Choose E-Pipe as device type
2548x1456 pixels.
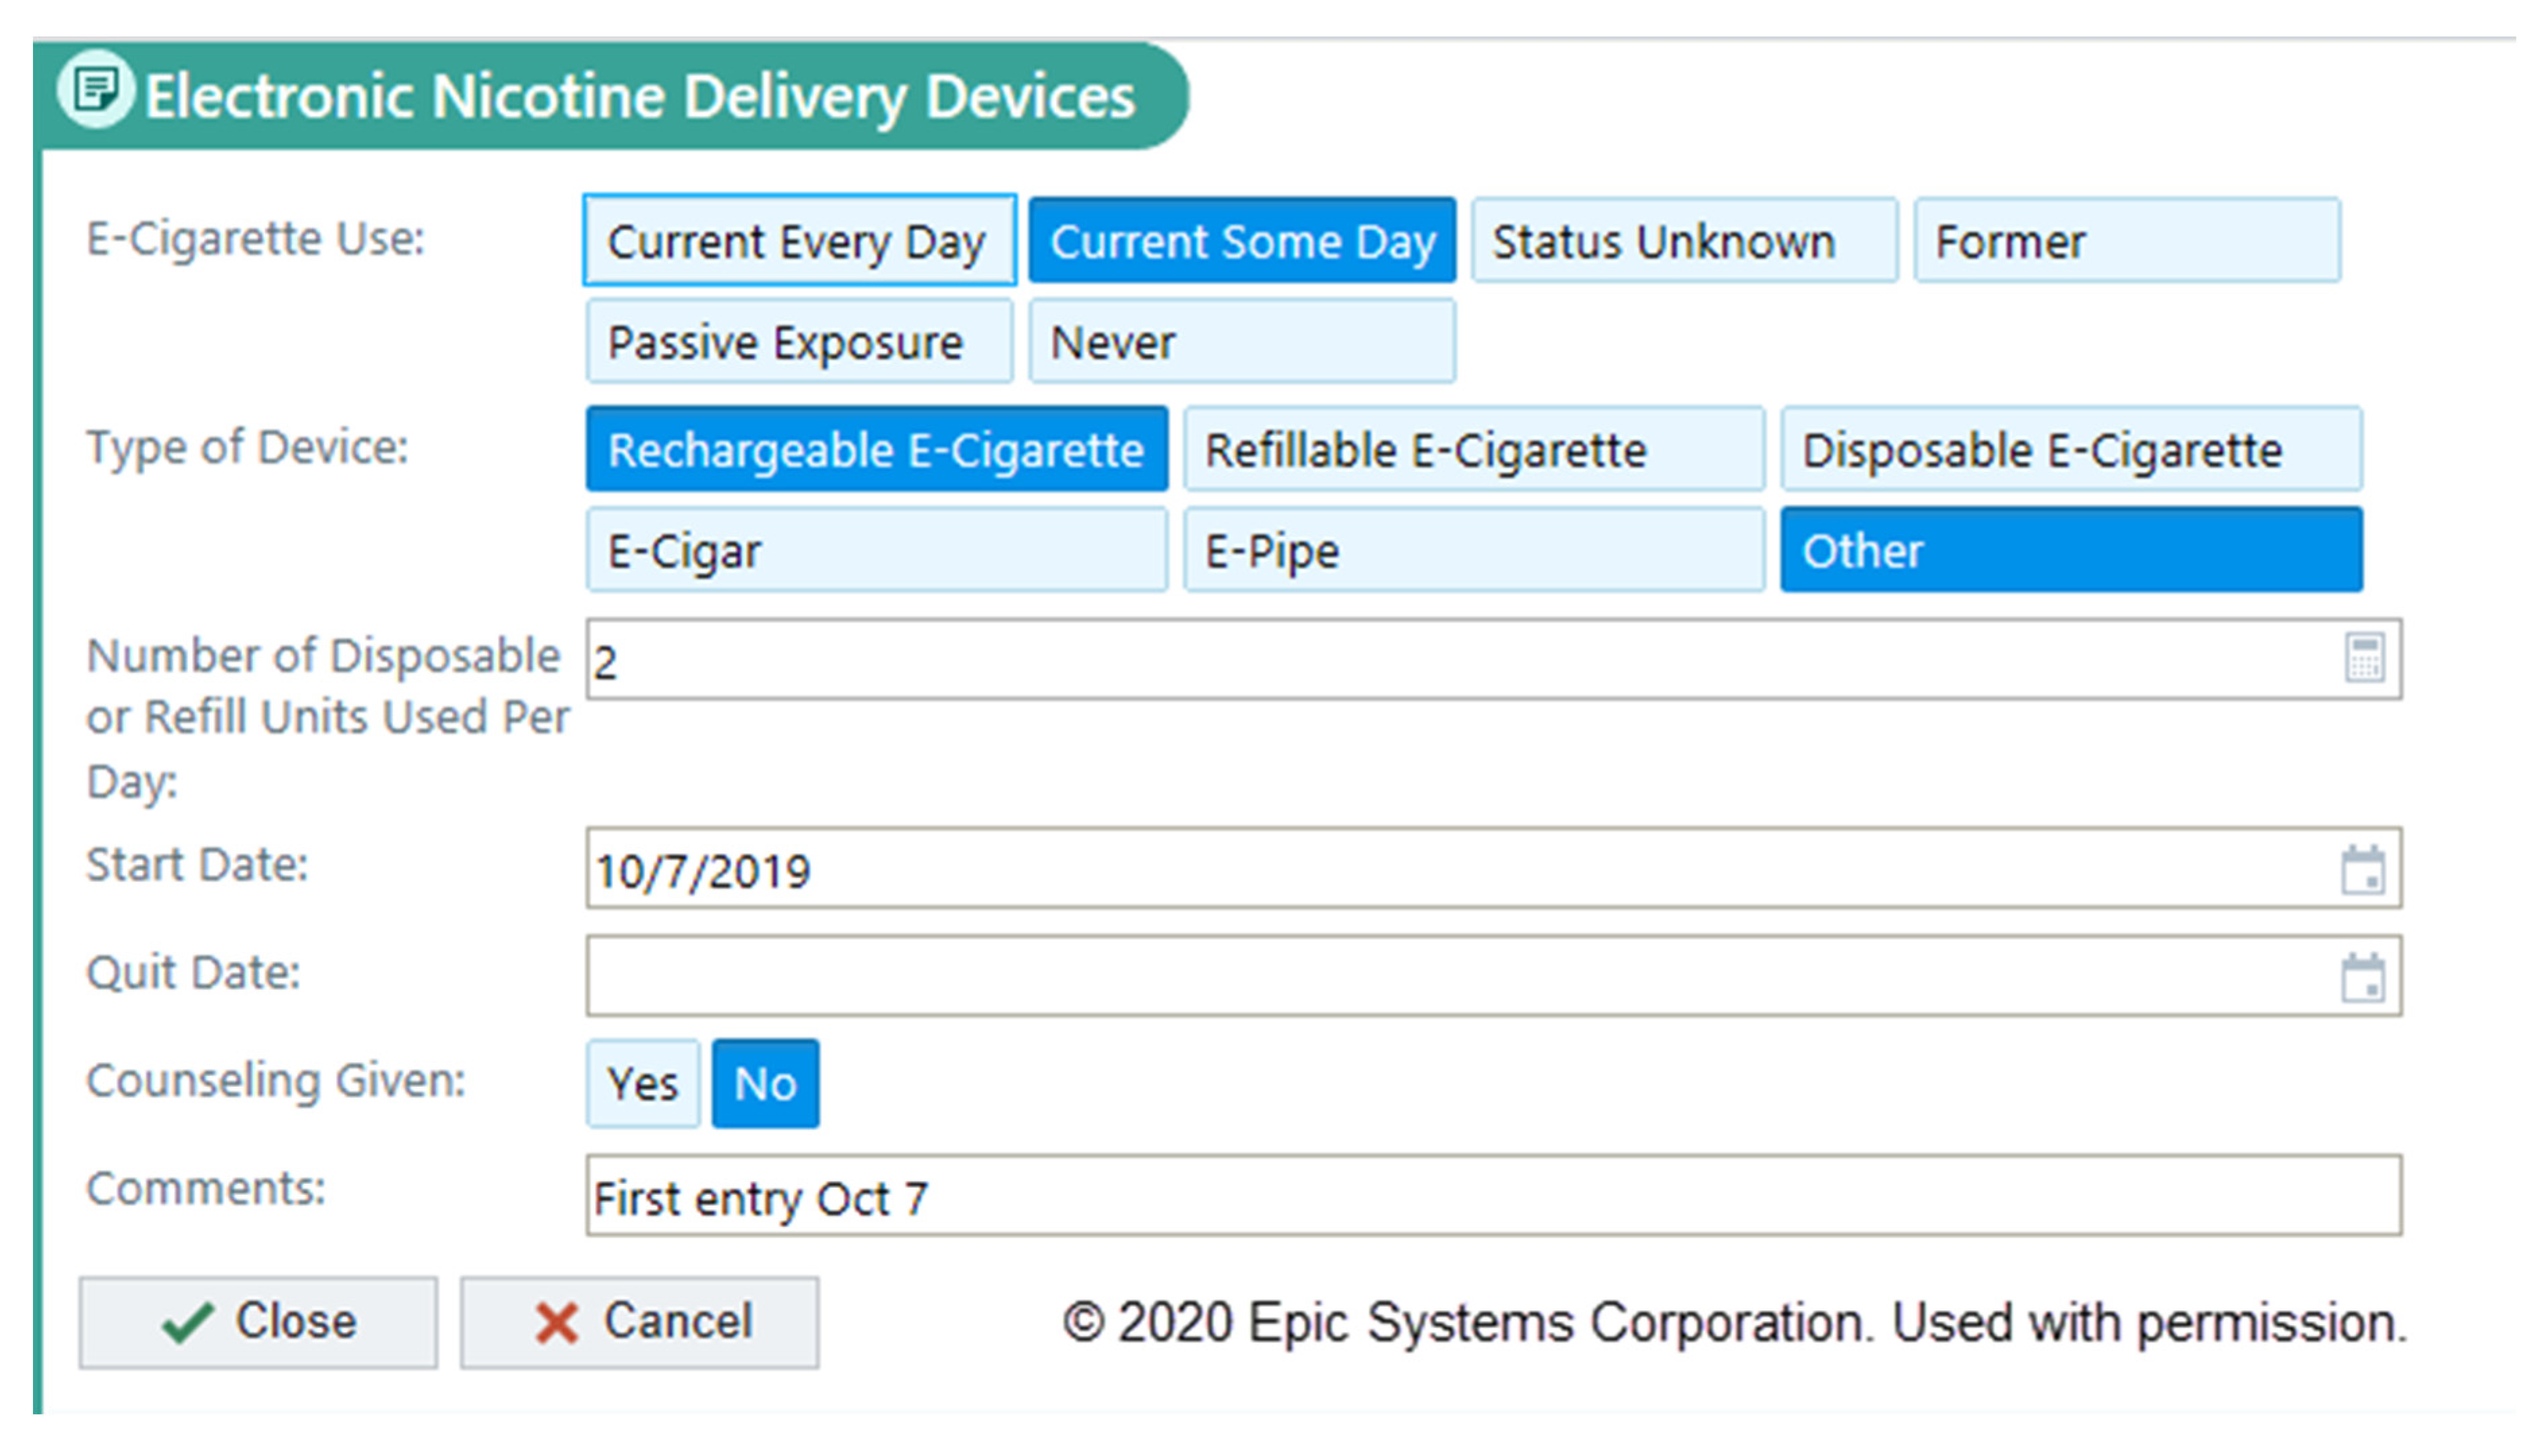coord(1474,550)
